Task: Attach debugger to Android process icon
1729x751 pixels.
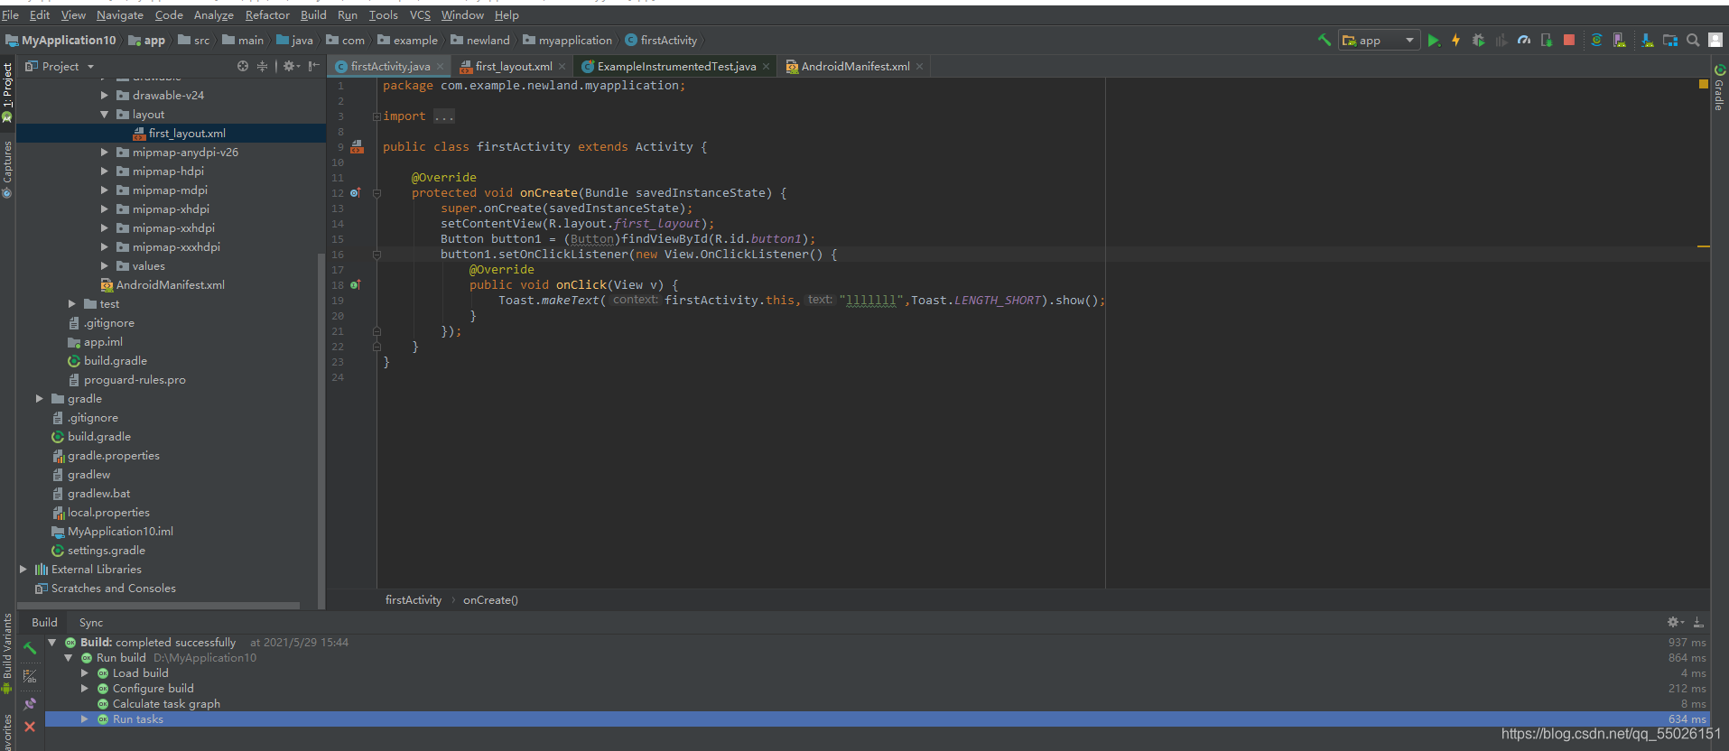Action: [1547, 40]
